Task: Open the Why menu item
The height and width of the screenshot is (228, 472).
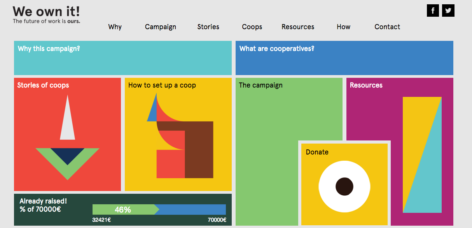Action: tap(115, 27)
